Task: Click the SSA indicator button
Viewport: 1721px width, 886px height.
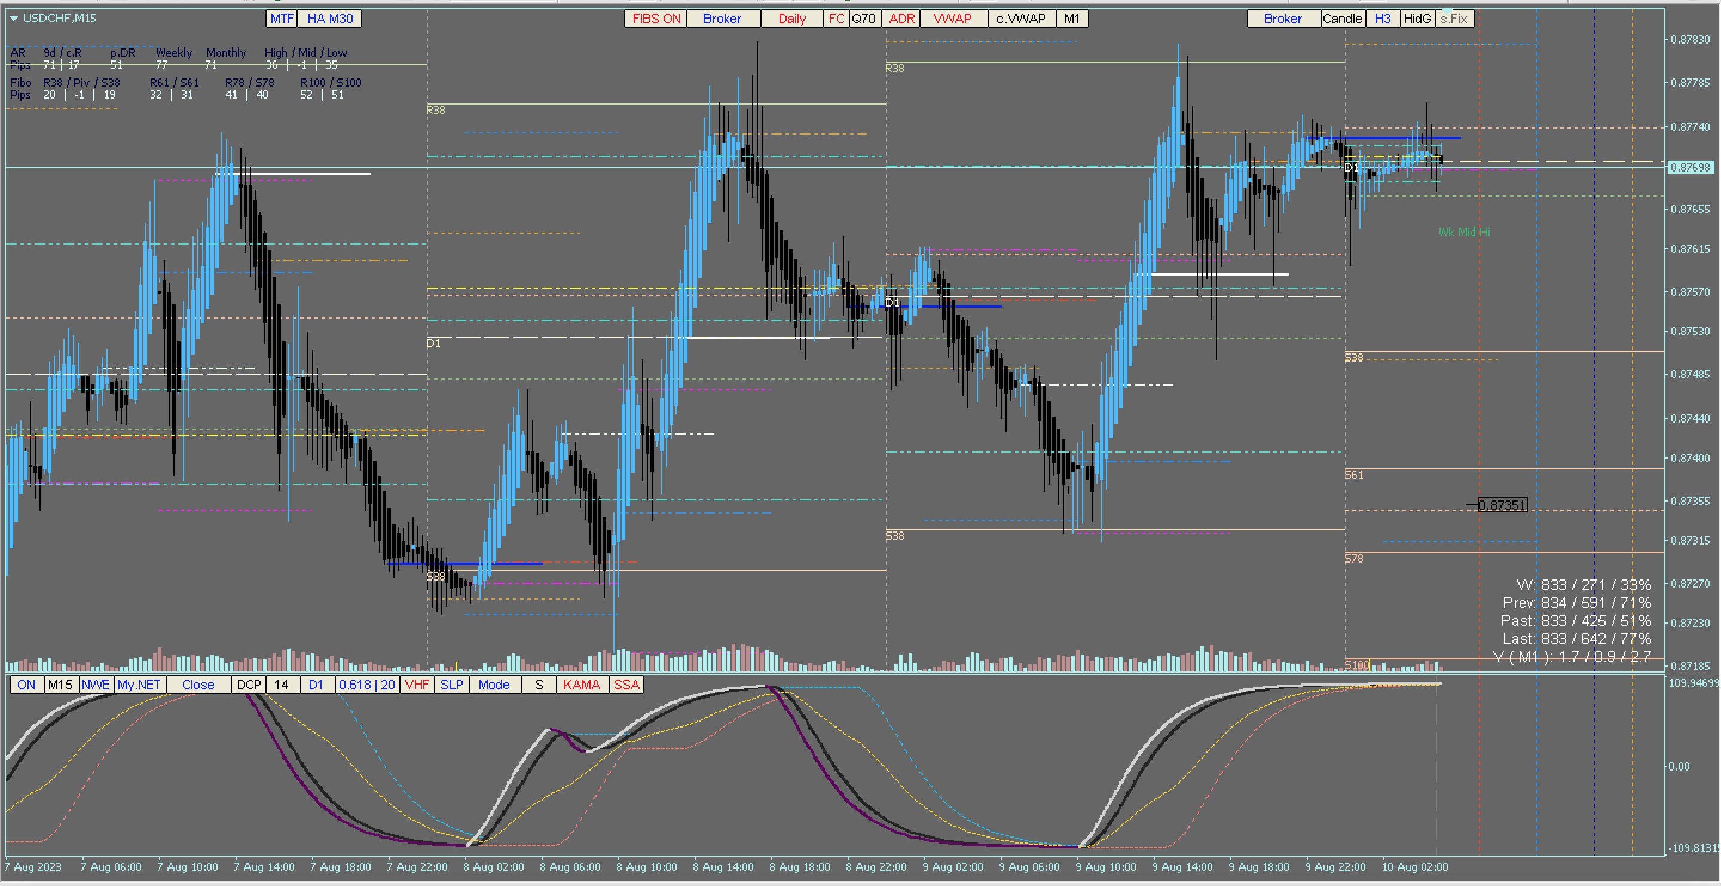Action: (x=626, y=685)
